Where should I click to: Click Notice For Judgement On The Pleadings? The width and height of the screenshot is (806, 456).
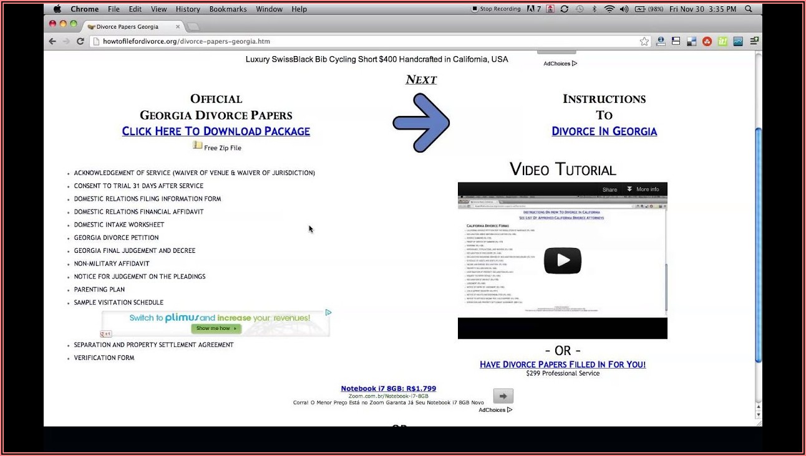coord(140,276)
